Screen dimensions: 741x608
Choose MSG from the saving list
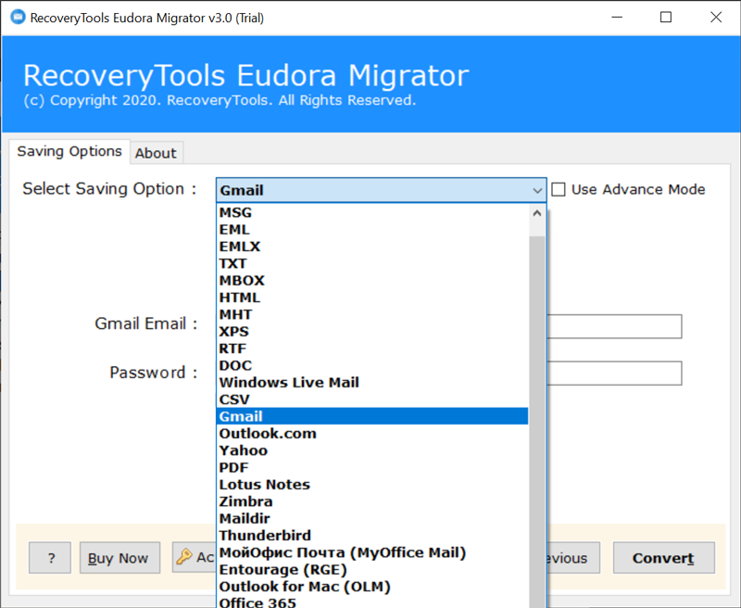coord(372,213)
